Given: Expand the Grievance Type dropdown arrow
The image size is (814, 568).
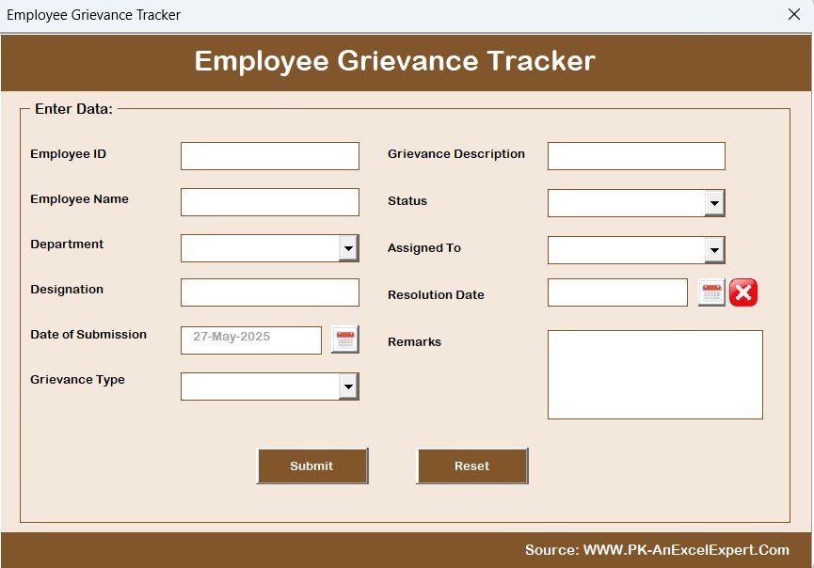Looking at the screenshot, I should pyautogui.click(x=348, y=387).
